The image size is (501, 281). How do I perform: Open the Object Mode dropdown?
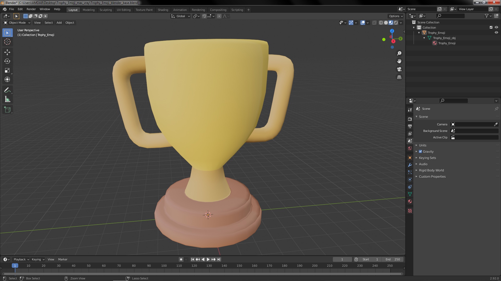point(17,23)
